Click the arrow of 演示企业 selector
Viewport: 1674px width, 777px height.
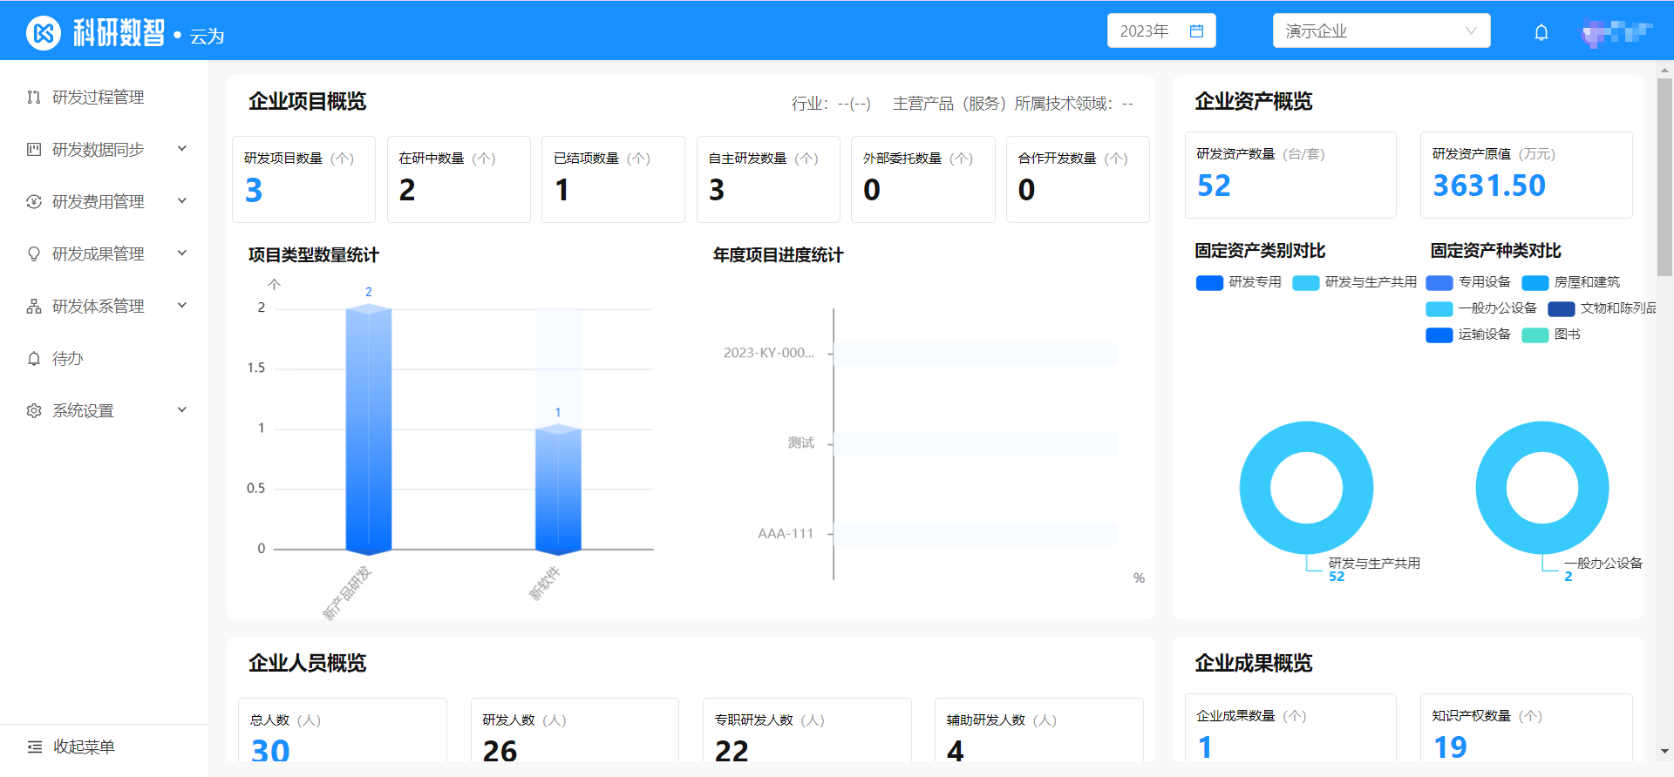tap(1472, 31)
